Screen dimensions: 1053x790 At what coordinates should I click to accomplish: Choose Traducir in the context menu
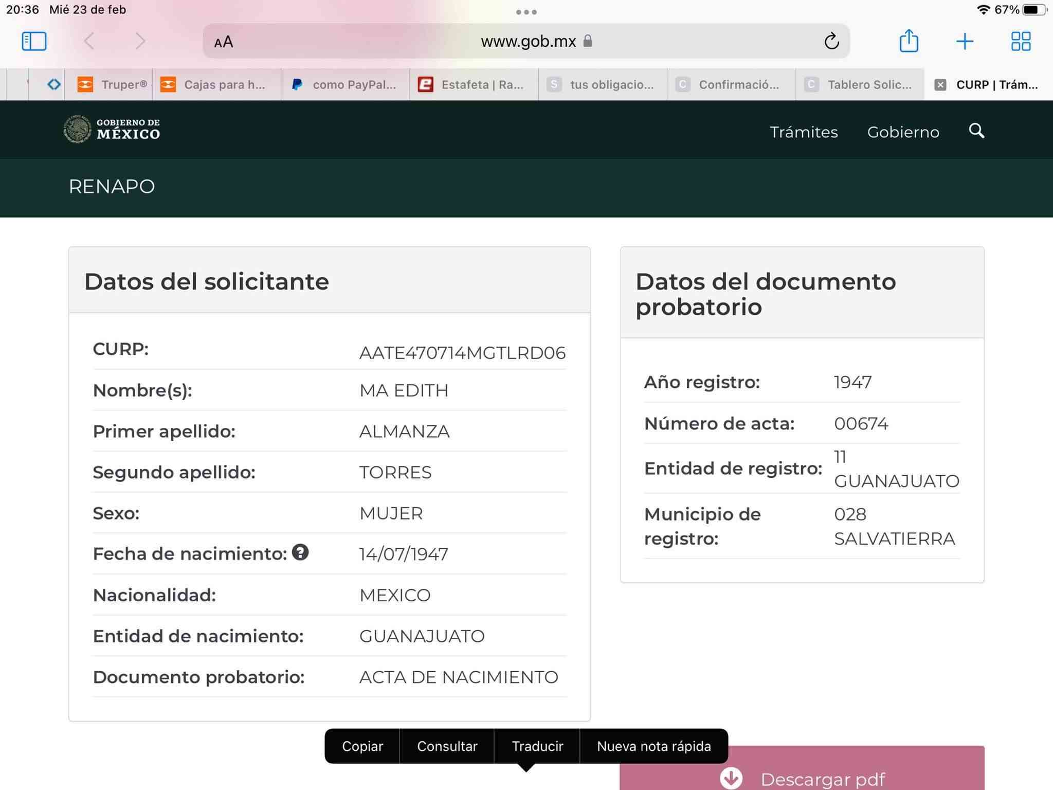(537, 746)
